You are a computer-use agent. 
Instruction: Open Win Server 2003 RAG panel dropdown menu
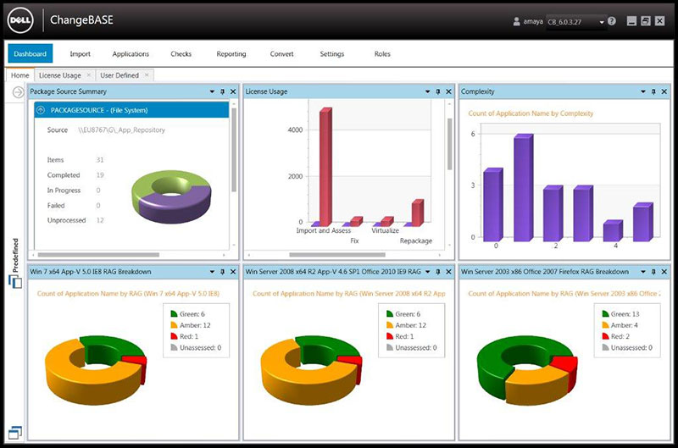pyautogui.click(x=643, y=272)
